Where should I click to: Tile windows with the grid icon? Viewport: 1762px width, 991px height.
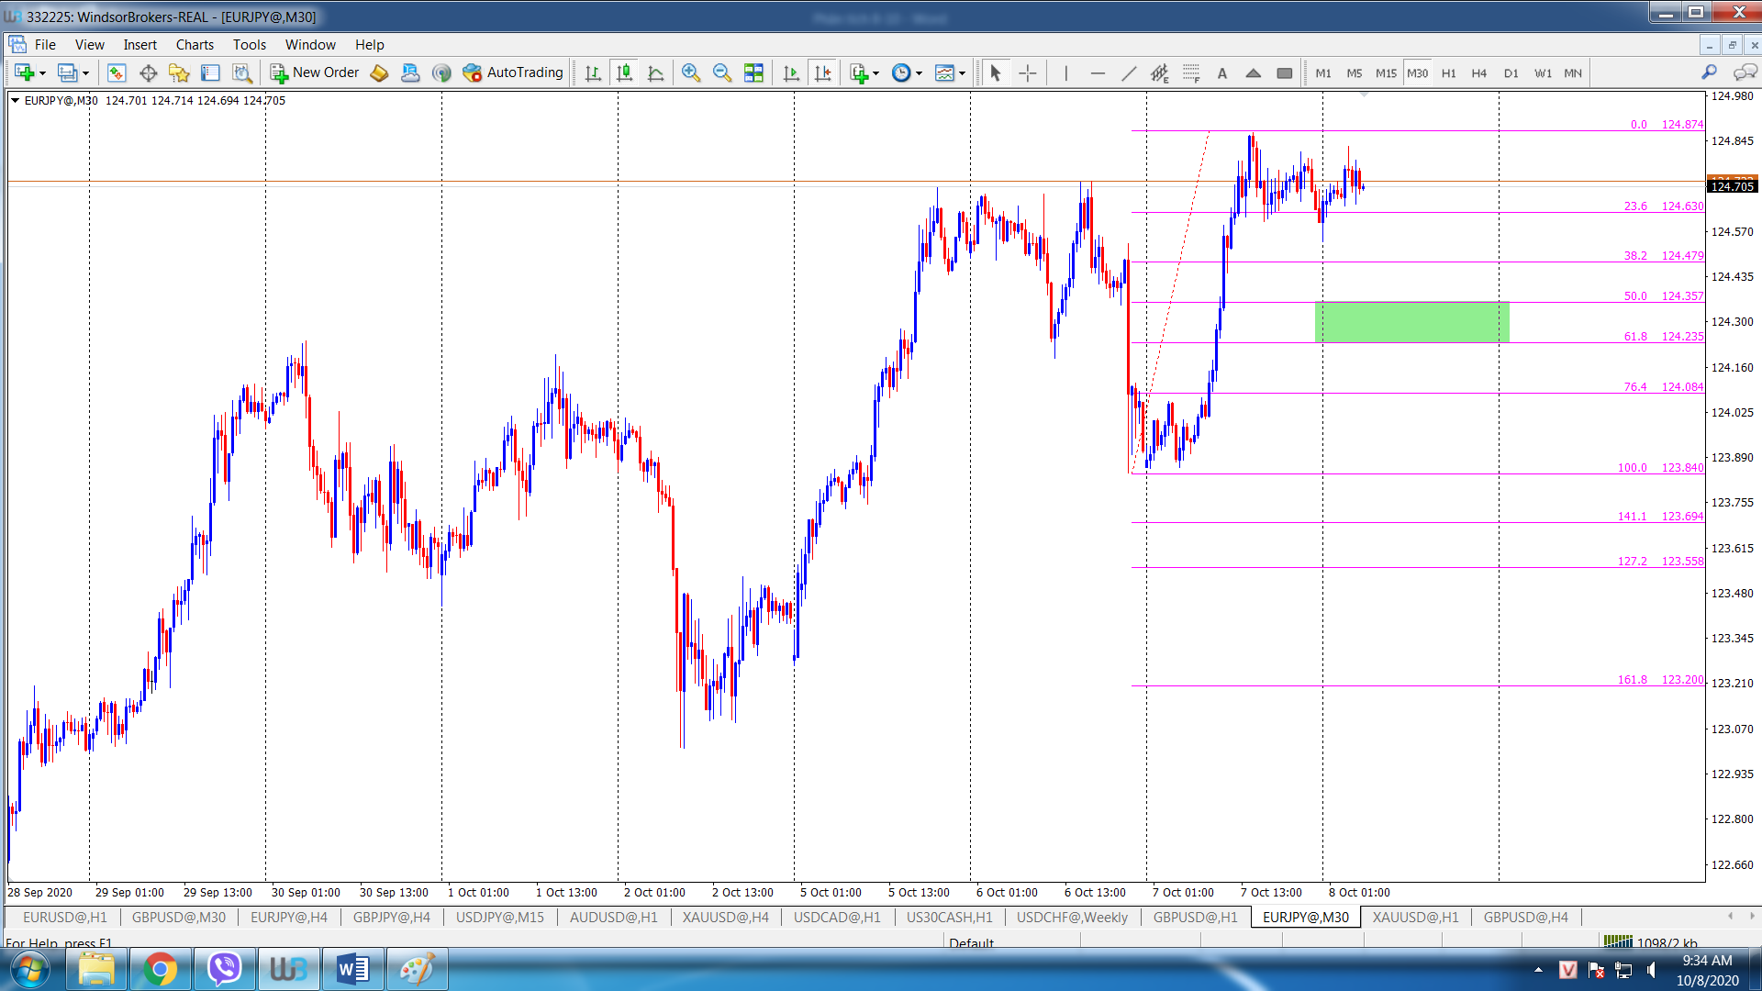pyautogui.click(x=753, y=72)
